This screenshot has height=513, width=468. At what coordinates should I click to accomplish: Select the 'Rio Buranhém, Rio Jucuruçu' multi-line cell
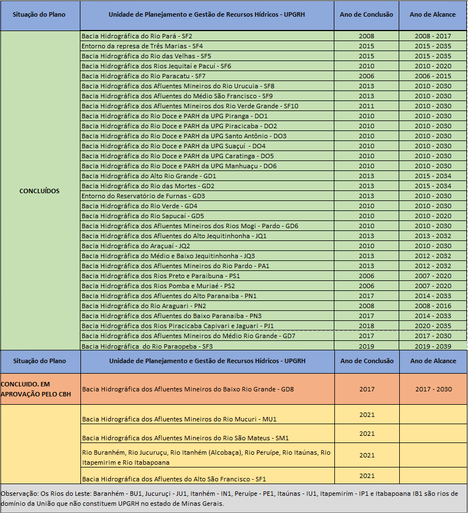[x=206, y=457]
